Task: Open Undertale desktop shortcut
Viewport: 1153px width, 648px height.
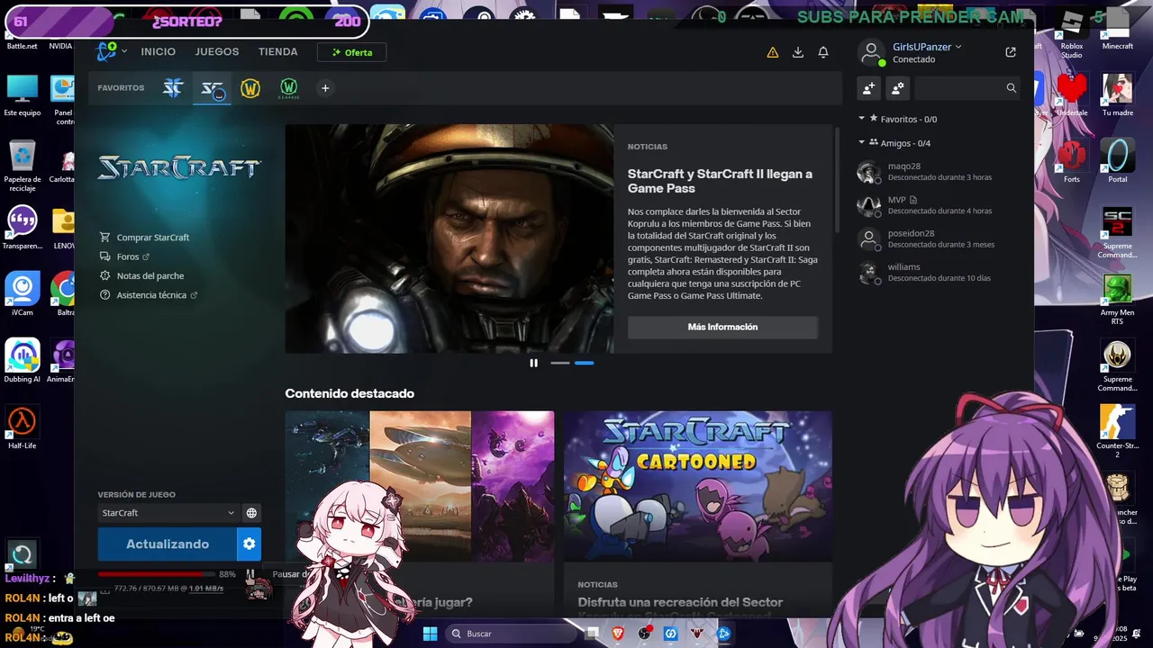Action: point(1072,95)
